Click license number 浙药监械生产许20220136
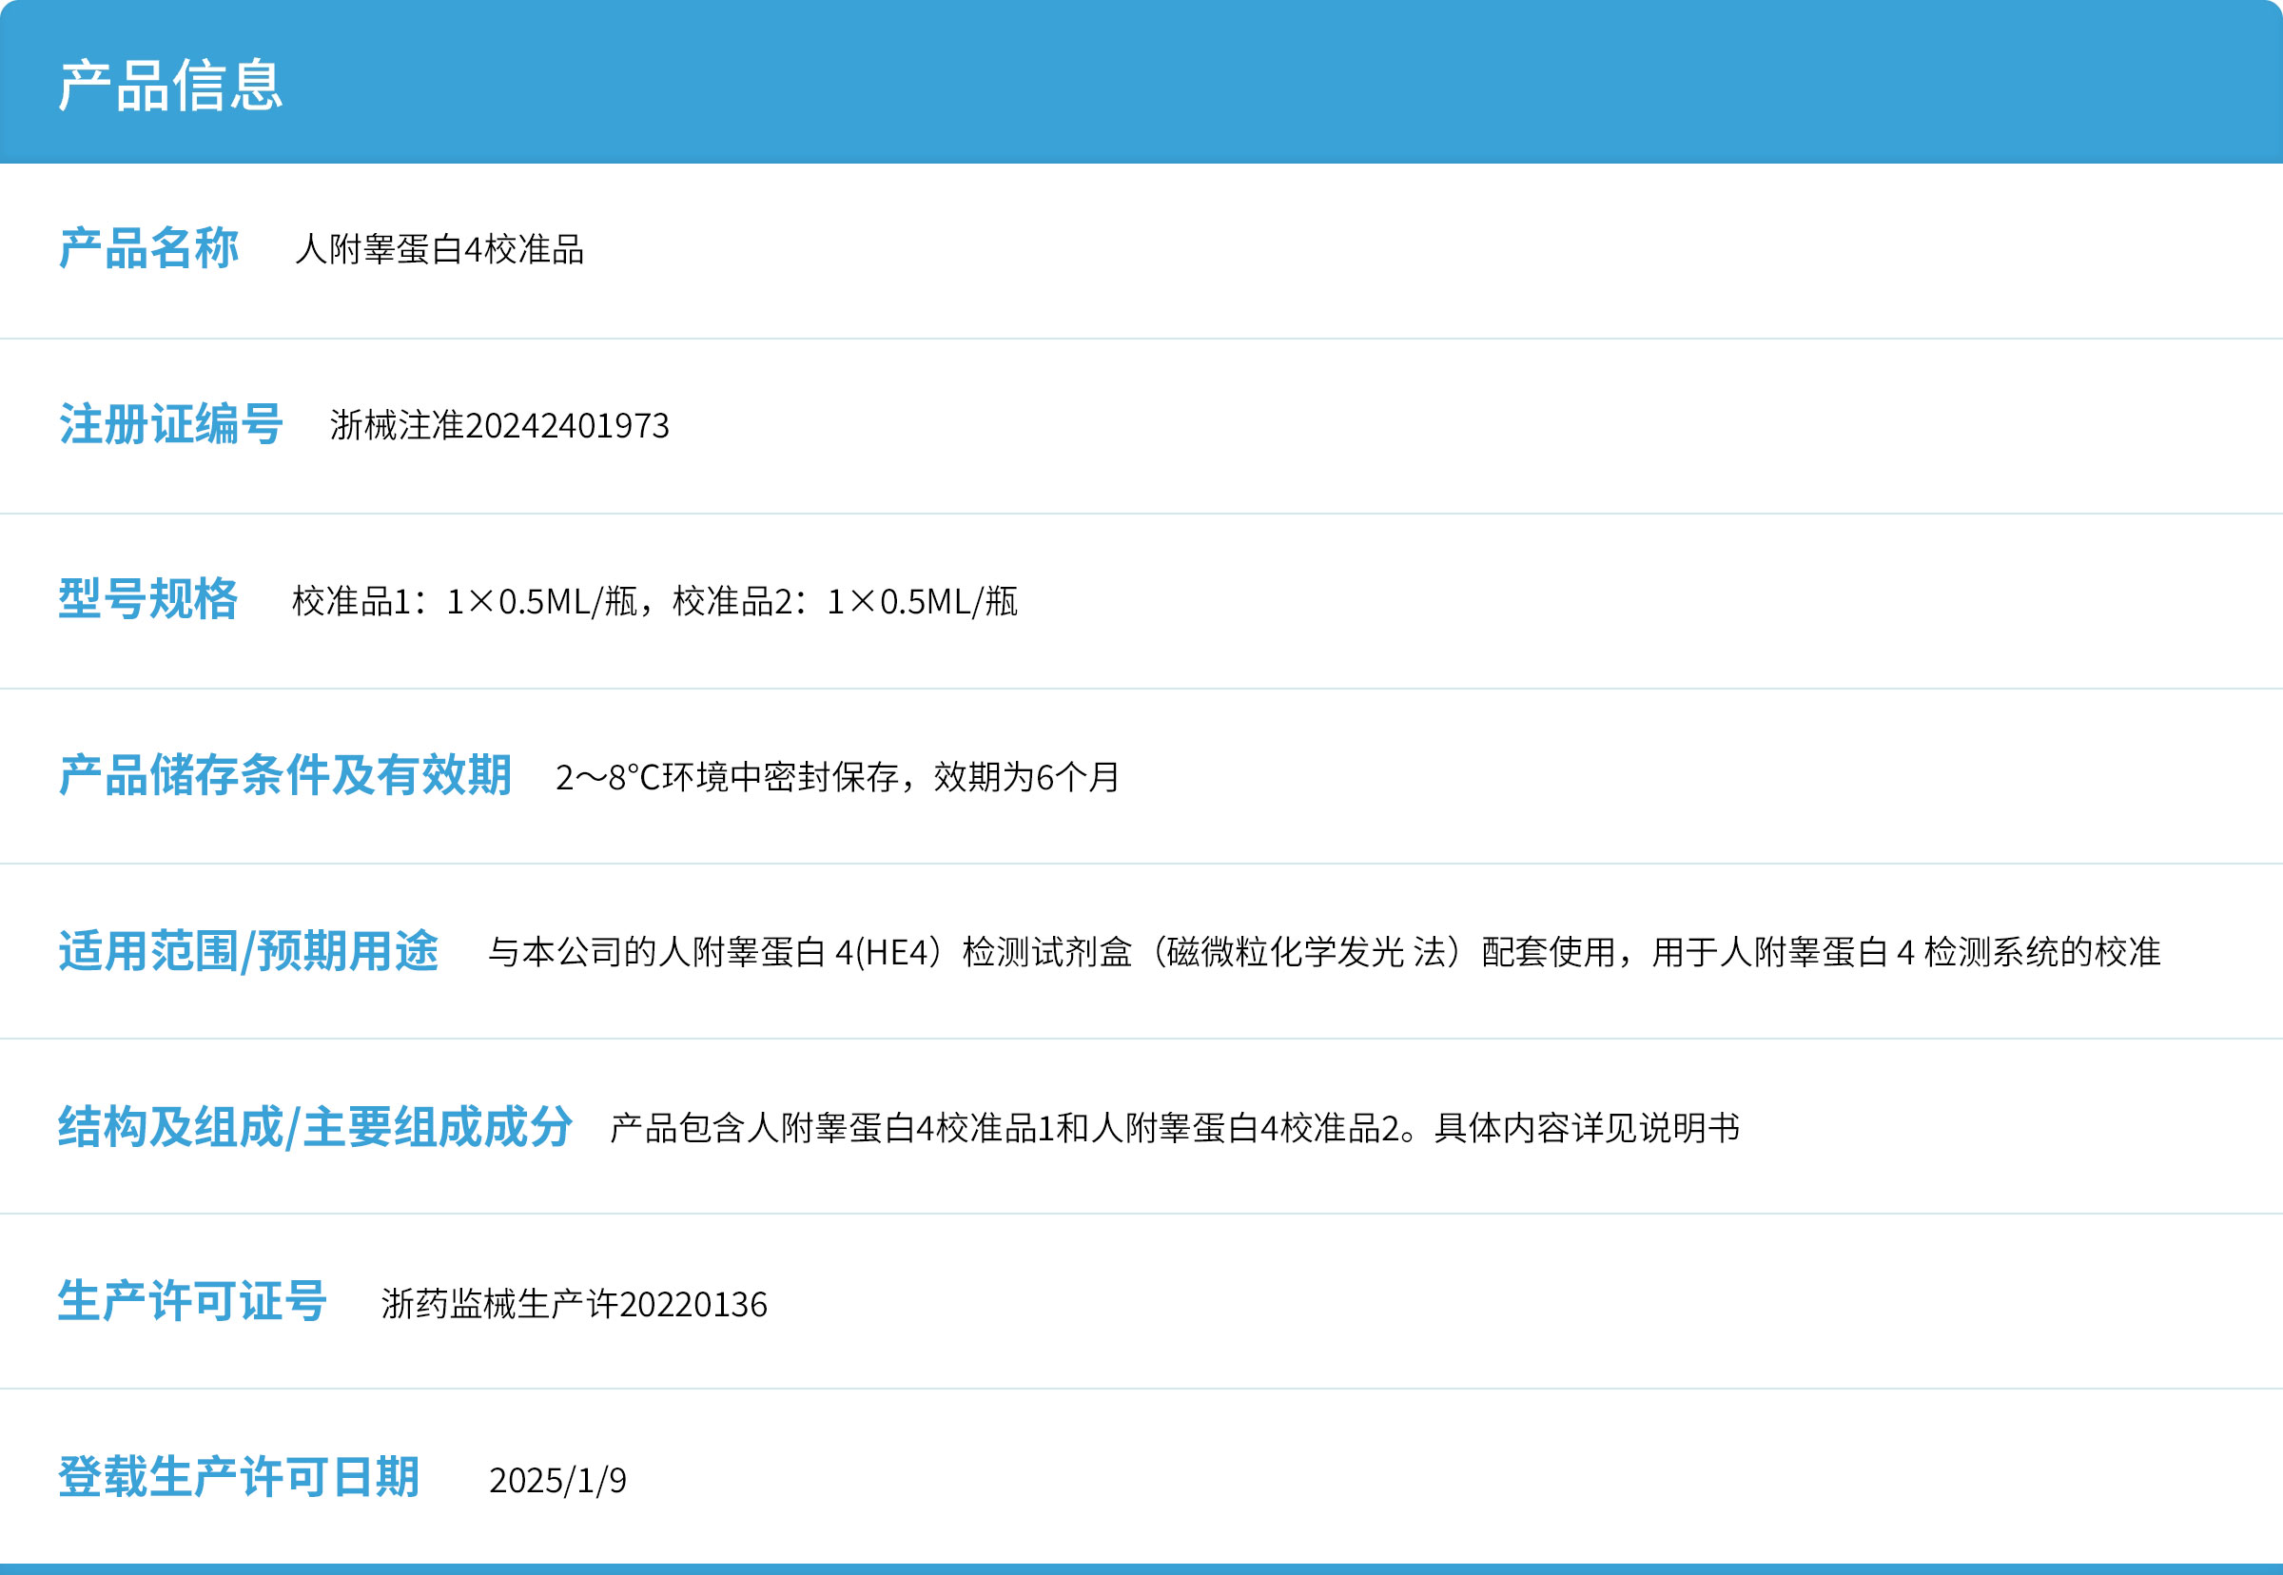2283x1575 pixels. (x=575, y=1305)
